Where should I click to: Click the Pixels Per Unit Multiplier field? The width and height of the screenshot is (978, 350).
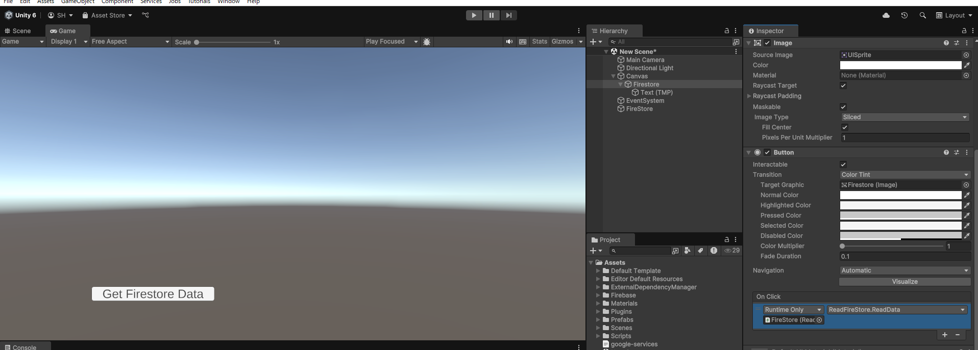coord(905,138)
